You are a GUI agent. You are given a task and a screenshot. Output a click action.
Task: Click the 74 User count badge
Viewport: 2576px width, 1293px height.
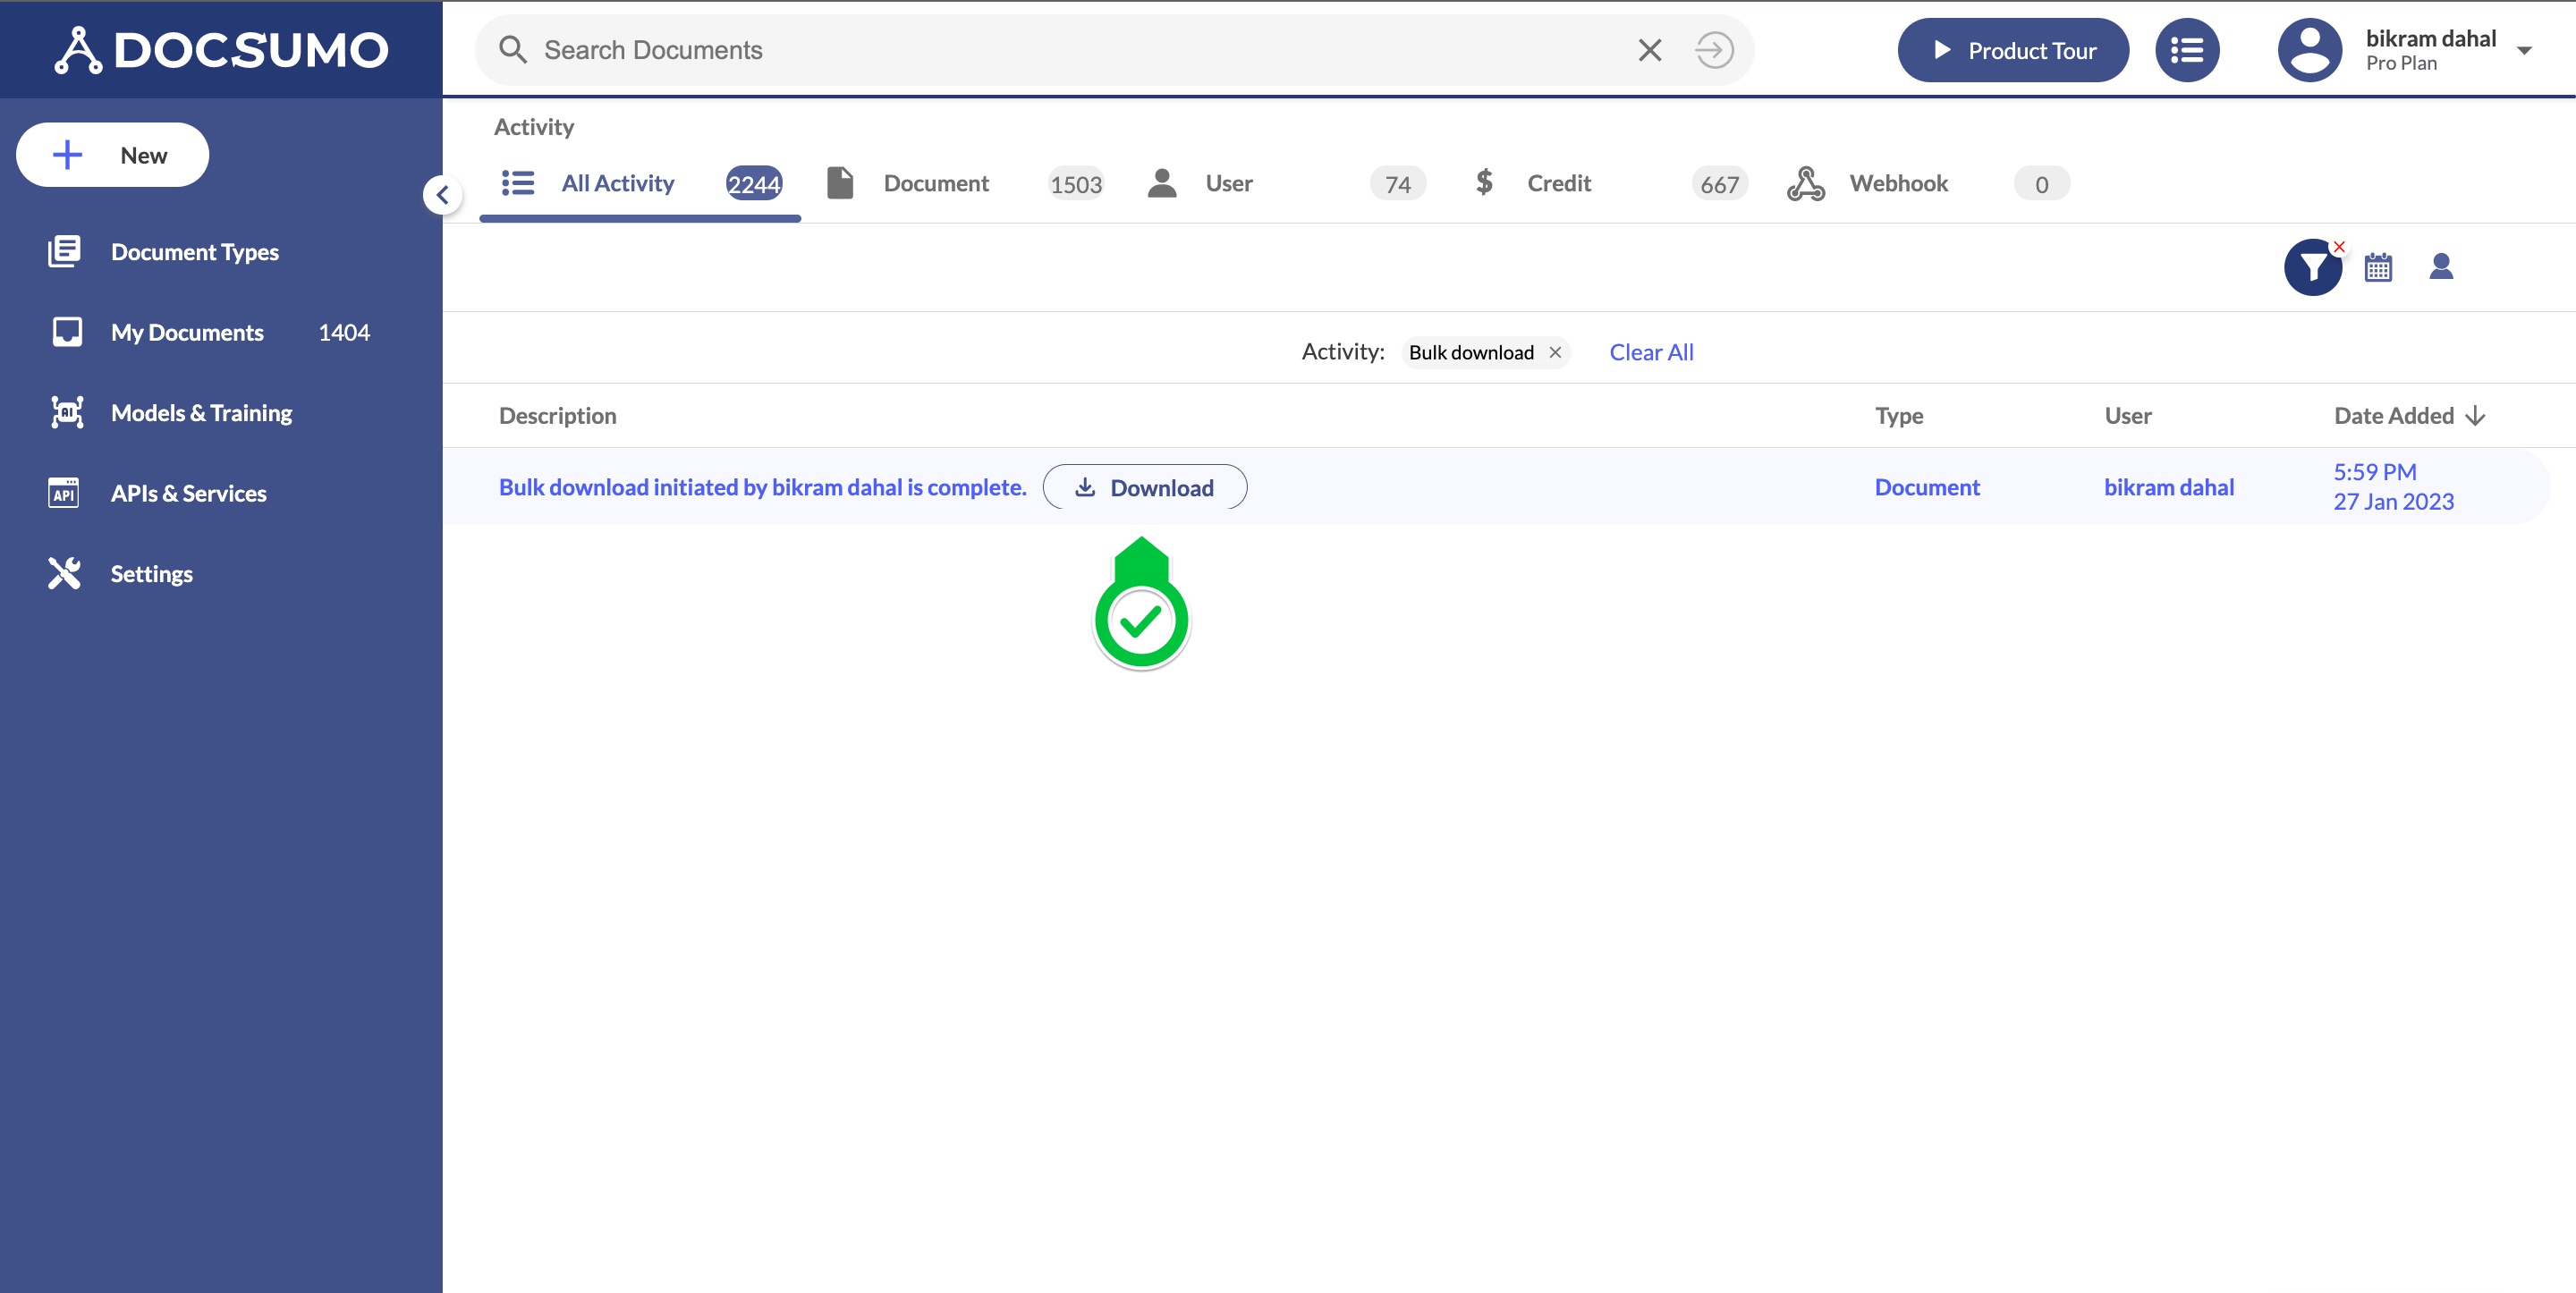coord(1397,184)
